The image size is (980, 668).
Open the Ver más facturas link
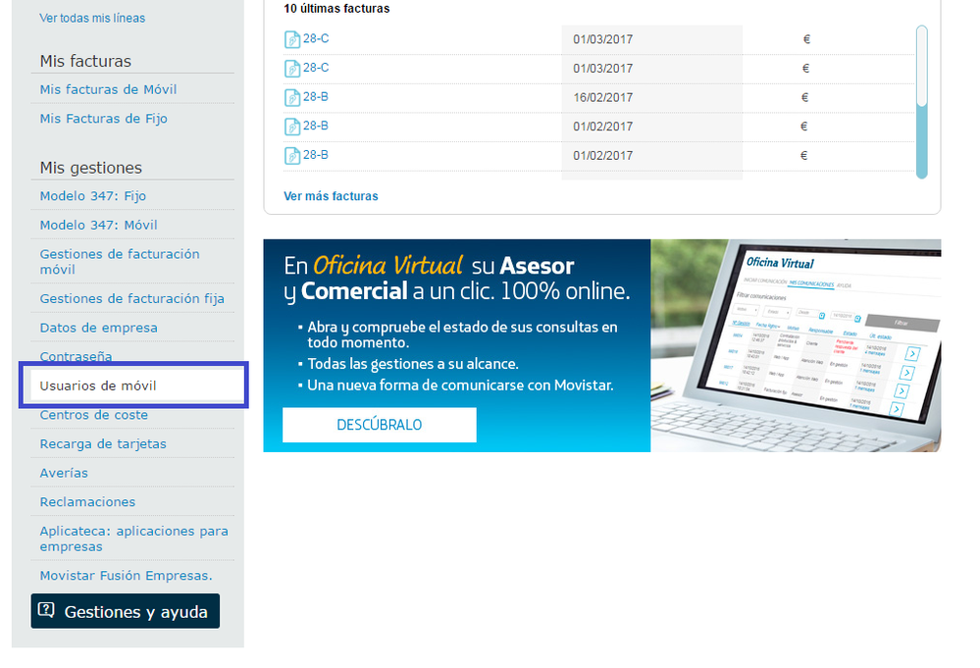pyautogui.click(x=331, y=196)
